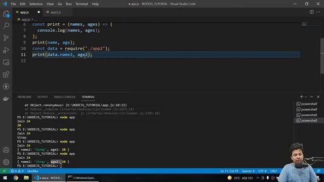The image size is (324, 182).
Task: Maximize the panel with the up chevron
Action: [312, 97]
